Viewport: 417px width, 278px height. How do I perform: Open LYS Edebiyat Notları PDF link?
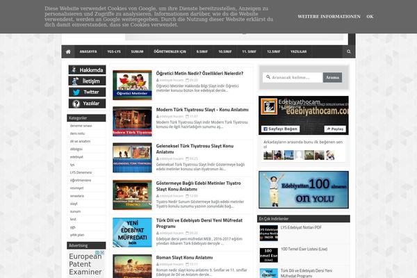coord(301,227)
